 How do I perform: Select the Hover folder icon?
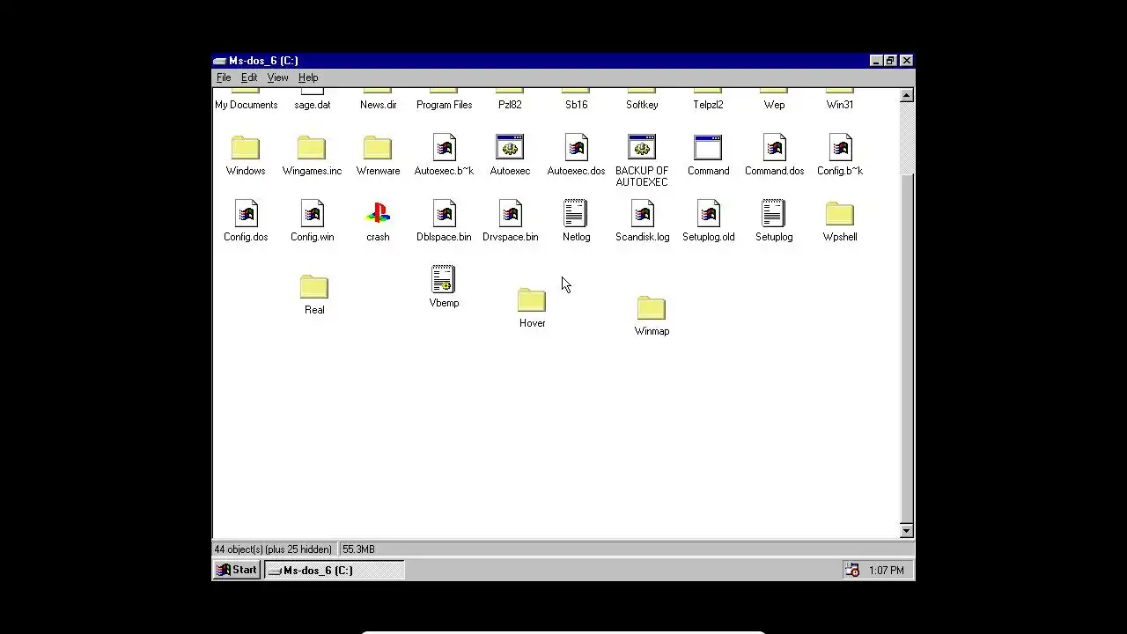click(532, 300)
